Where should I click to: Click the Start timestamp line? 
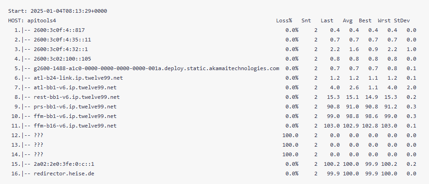pos(57,11)
